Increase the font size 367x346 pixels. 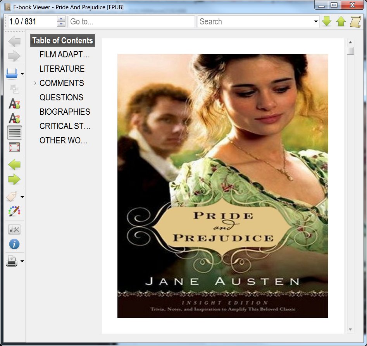[x=14, y=103]
